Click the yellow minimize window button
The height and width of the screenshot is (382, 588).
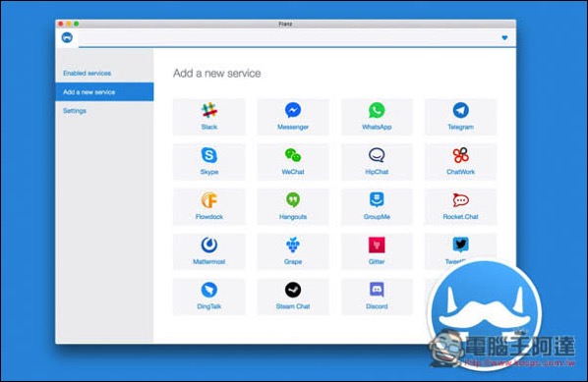coord(69,24)
